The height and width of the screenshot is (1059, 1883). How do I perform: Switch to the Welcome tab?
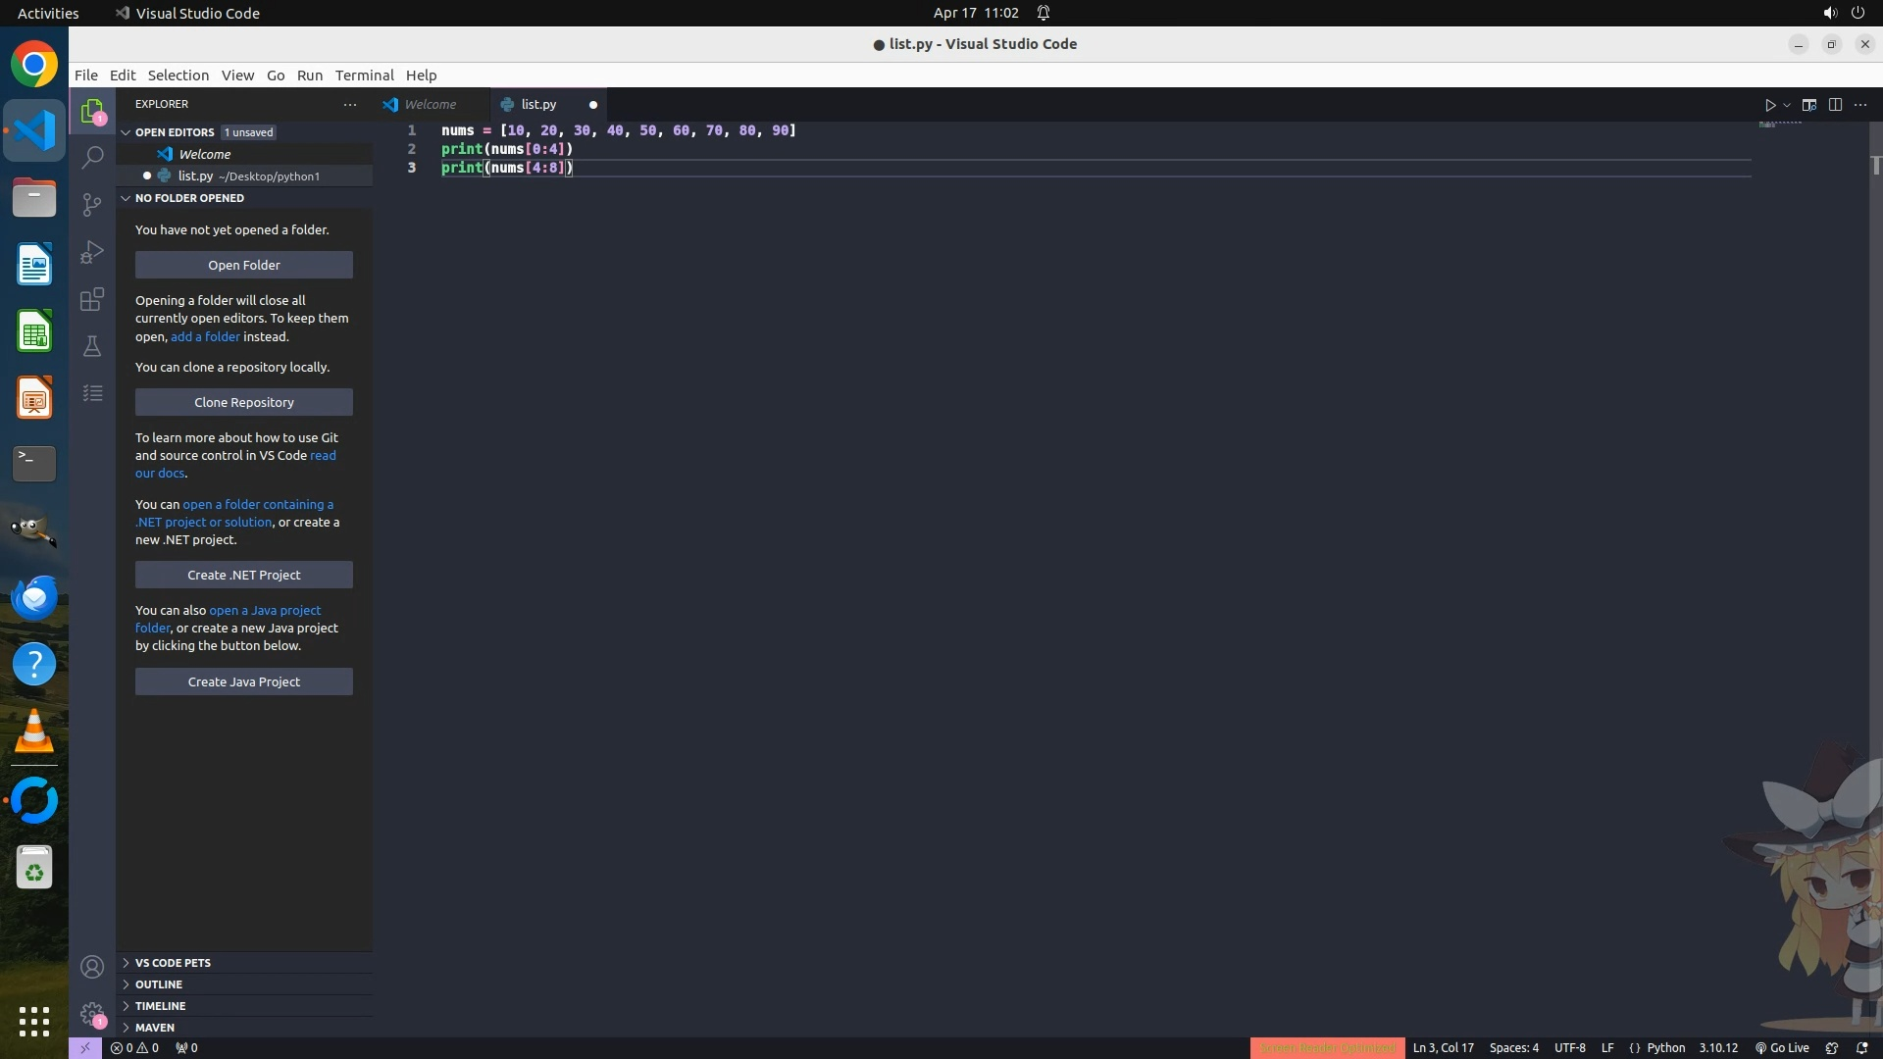430,104
